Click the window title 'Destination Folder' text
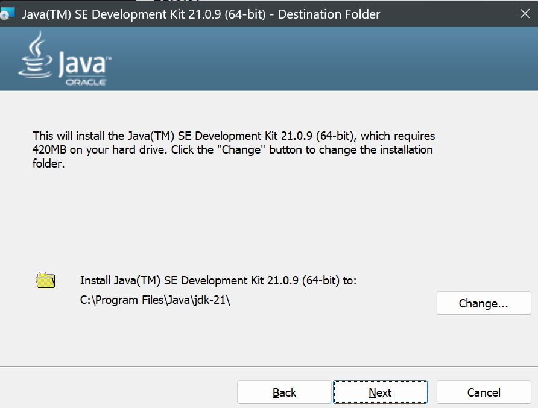Screen dimensions: 538x408 (x=329, y=13)
